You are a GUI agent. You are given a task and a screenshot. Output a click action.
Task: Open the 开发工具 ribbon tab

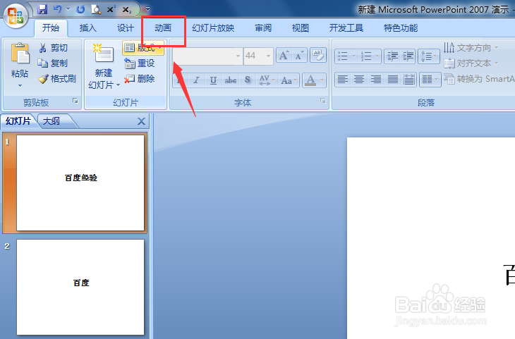[x=346, y=28]
